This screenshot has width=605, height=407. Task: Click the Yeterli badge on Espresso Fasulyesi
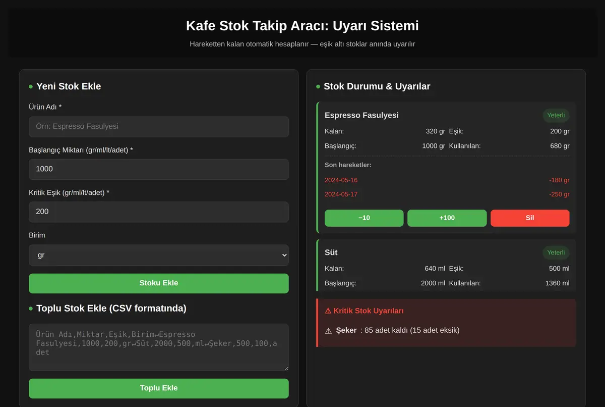(x=556, y=115)
